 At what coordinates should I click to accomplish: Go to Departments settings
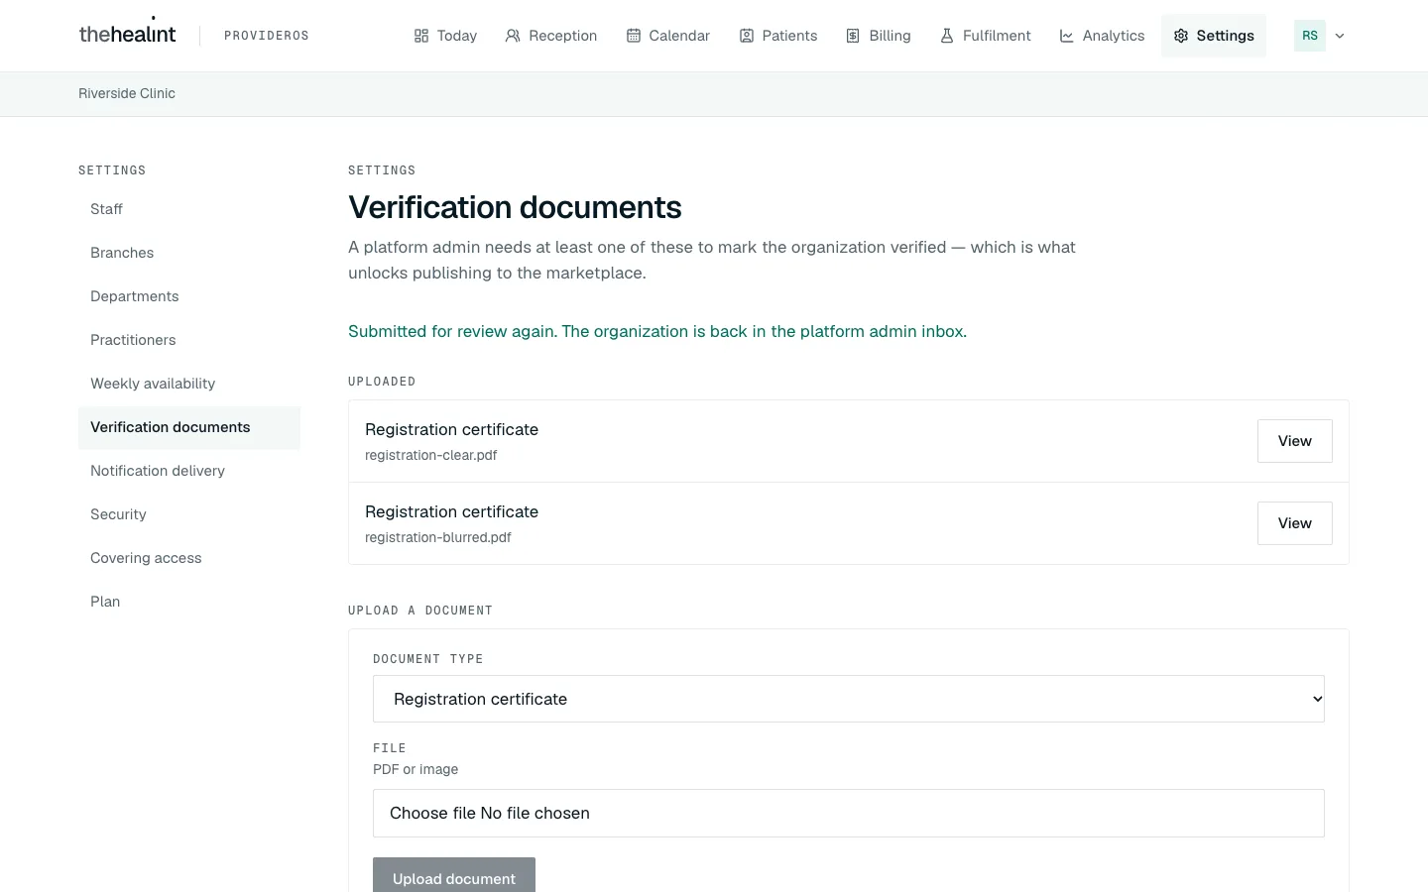(189, 296)
